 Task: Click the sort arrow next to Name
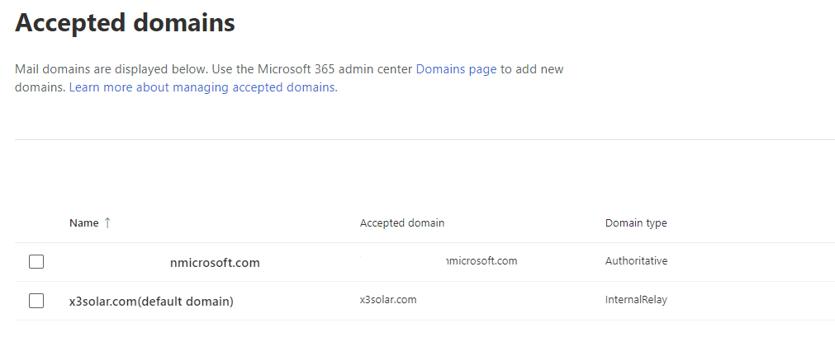pyautogui.click(x=107, y=223)
